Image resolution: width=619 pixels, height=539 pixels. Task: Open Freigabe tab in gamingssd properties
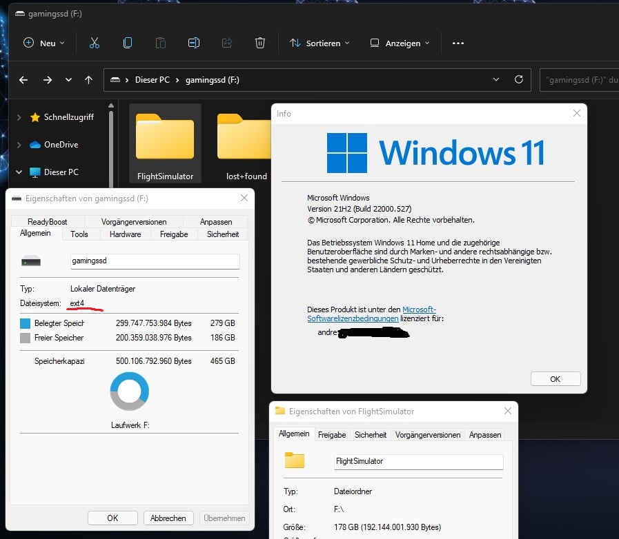174,234
